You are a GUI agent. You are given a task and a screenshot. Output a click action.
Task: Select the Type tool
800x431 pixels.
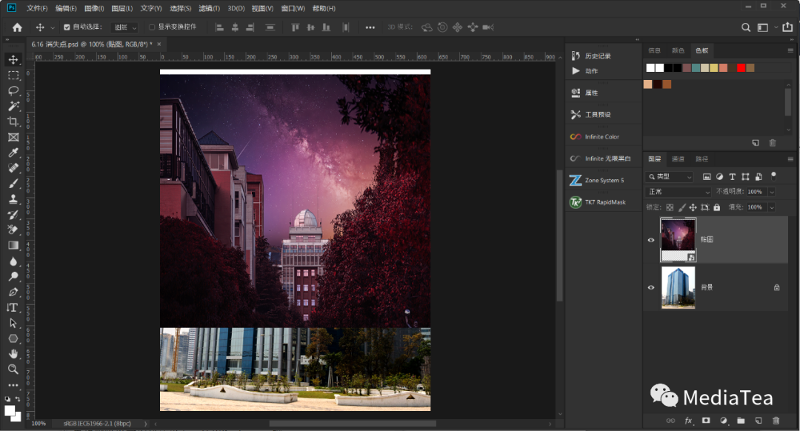click(13, 307)
